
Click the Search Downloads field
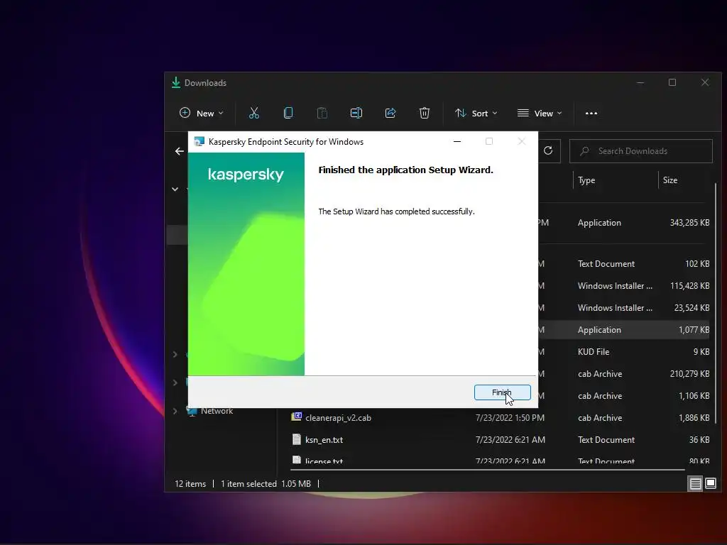(641, 151)
